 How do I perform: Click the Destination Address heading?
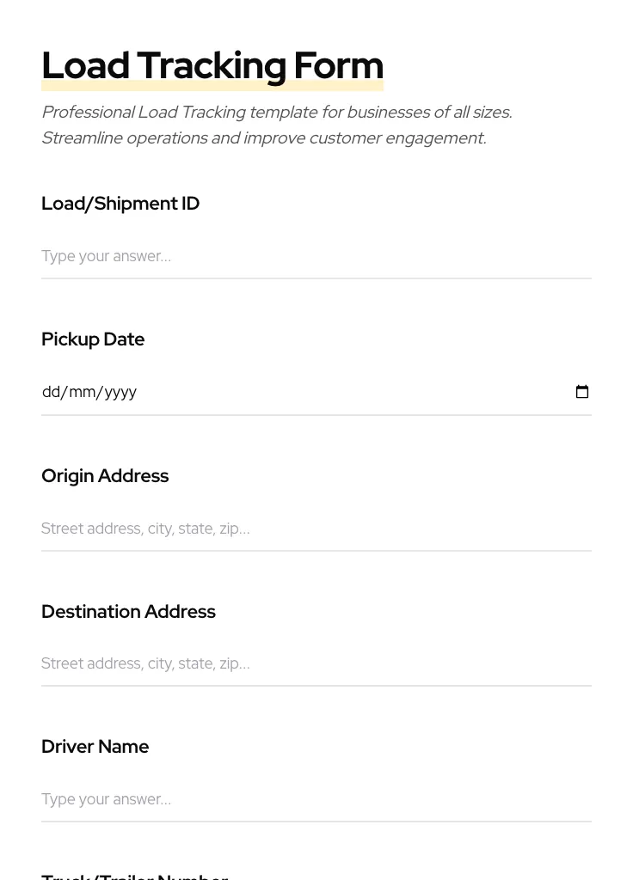(128, 611)
